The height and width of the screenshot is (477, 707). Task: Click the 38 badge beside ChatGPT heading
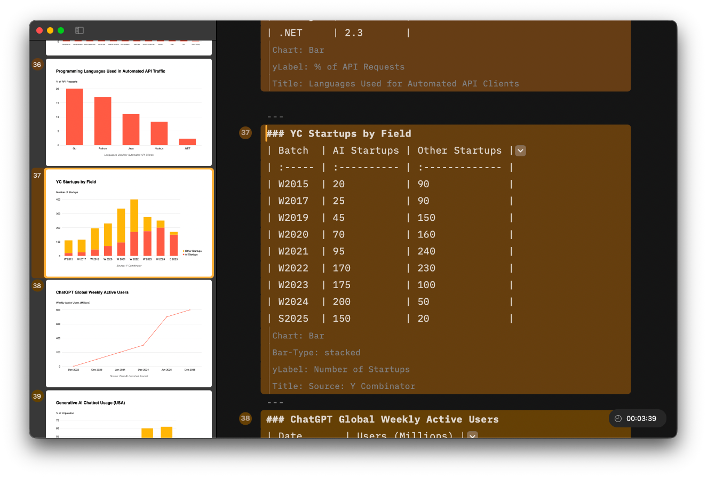coord(245,419)
